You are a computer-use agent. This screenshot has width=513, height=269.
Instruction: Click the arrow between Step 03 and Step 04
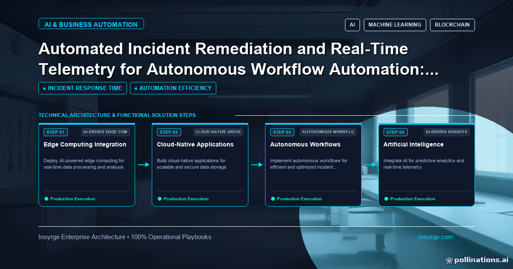coord(370,164)
